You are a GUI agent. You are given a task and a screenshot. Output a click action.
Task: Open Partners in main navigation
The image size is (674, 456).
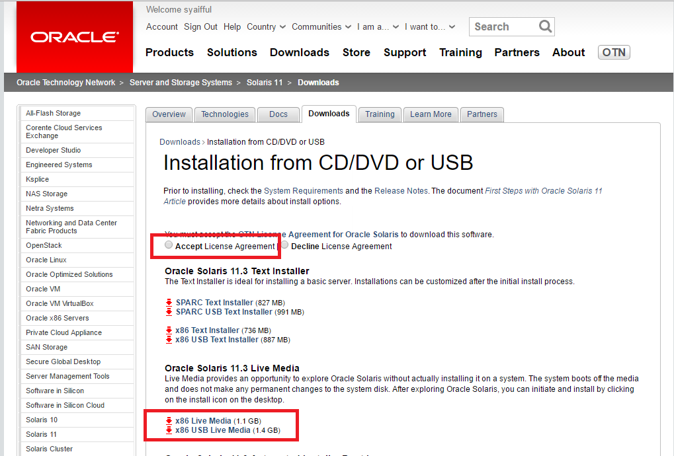click(x=517, y=52)
